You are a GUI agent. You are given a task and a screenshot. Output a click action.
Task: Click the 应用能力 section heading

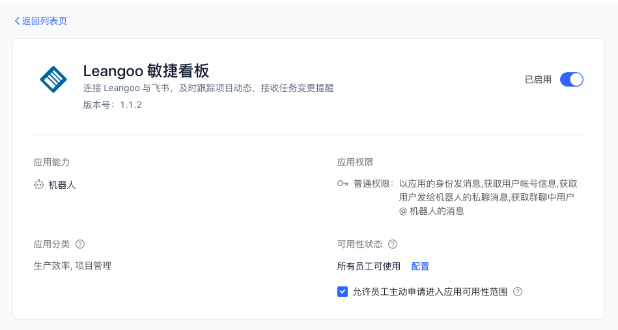pyautogui.click(x=51, y=162)
